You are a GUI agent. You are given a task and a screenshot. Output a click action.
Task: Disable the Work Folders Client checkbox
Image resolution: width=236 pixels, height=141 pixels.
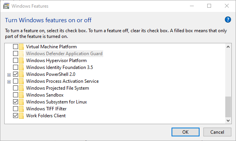click(15, 116)
